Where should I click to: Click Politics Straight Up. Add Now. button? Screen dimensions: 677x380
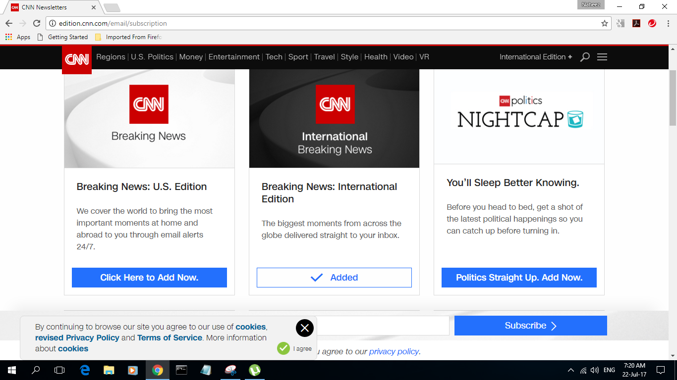point(519,278)
